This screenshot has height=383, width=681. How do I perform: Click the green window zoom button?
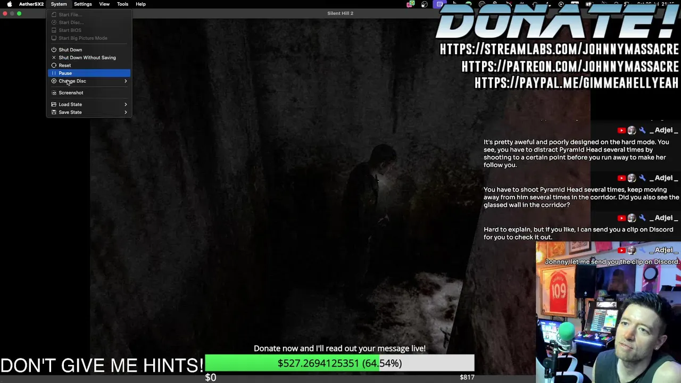pos(19,13)
